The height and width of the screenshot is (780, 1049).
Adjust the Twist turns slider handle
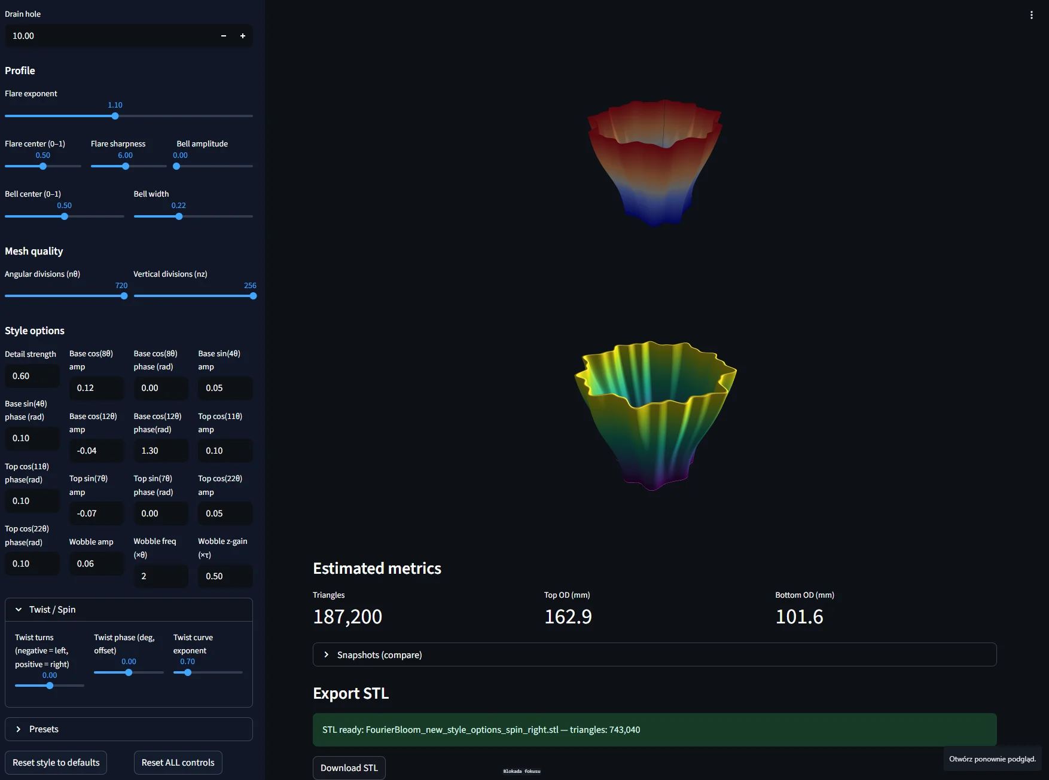[50, 686]
